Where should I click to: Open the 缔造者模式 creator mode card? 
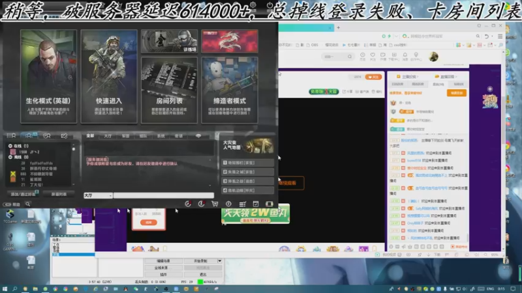coord(230,90)
